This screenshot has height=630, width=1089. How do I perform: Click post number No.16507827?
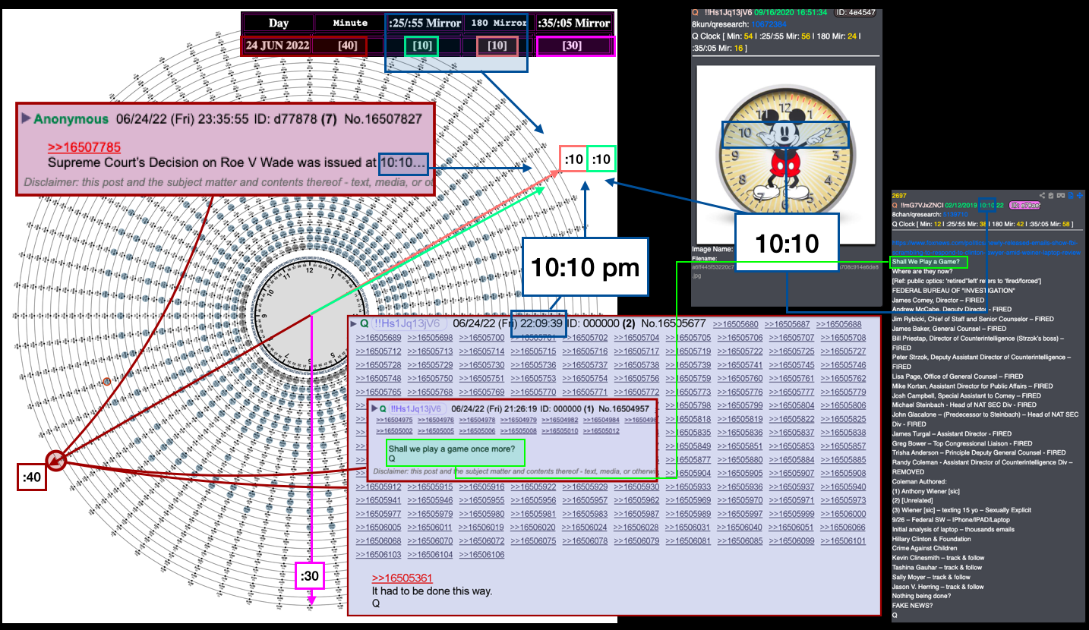point(384,119)
